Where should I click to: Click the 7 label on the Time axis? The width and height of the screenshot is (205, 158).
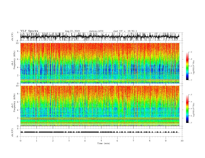tap(134, 141)
